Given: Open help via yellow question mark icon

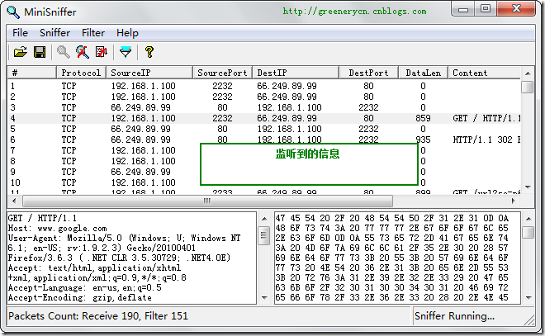Looking at the screenshot, I should [x=149, y=52].
